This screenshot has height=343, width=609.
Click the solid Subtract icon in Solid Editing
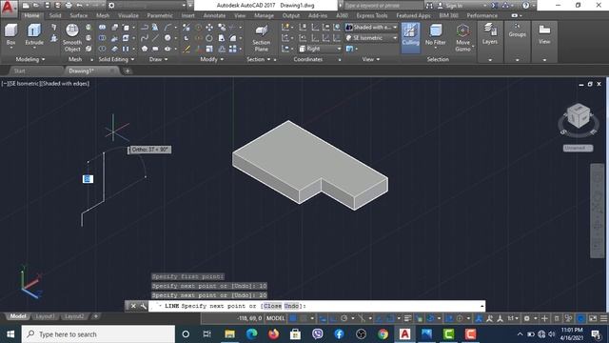[102, 38]
